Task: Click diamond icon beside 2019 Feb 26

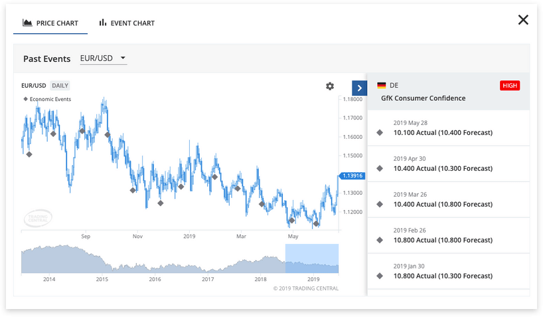Action: (380, 240)
